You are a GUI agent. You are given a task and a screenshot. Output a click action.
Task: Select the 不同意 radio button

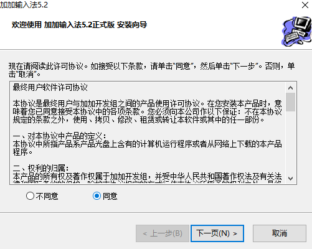tap(30, 196)
